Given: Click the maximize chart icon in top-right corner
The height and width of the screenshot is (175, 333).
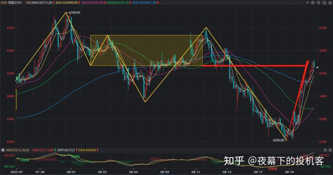Looking at the screenshot, I should coord(330,3).
